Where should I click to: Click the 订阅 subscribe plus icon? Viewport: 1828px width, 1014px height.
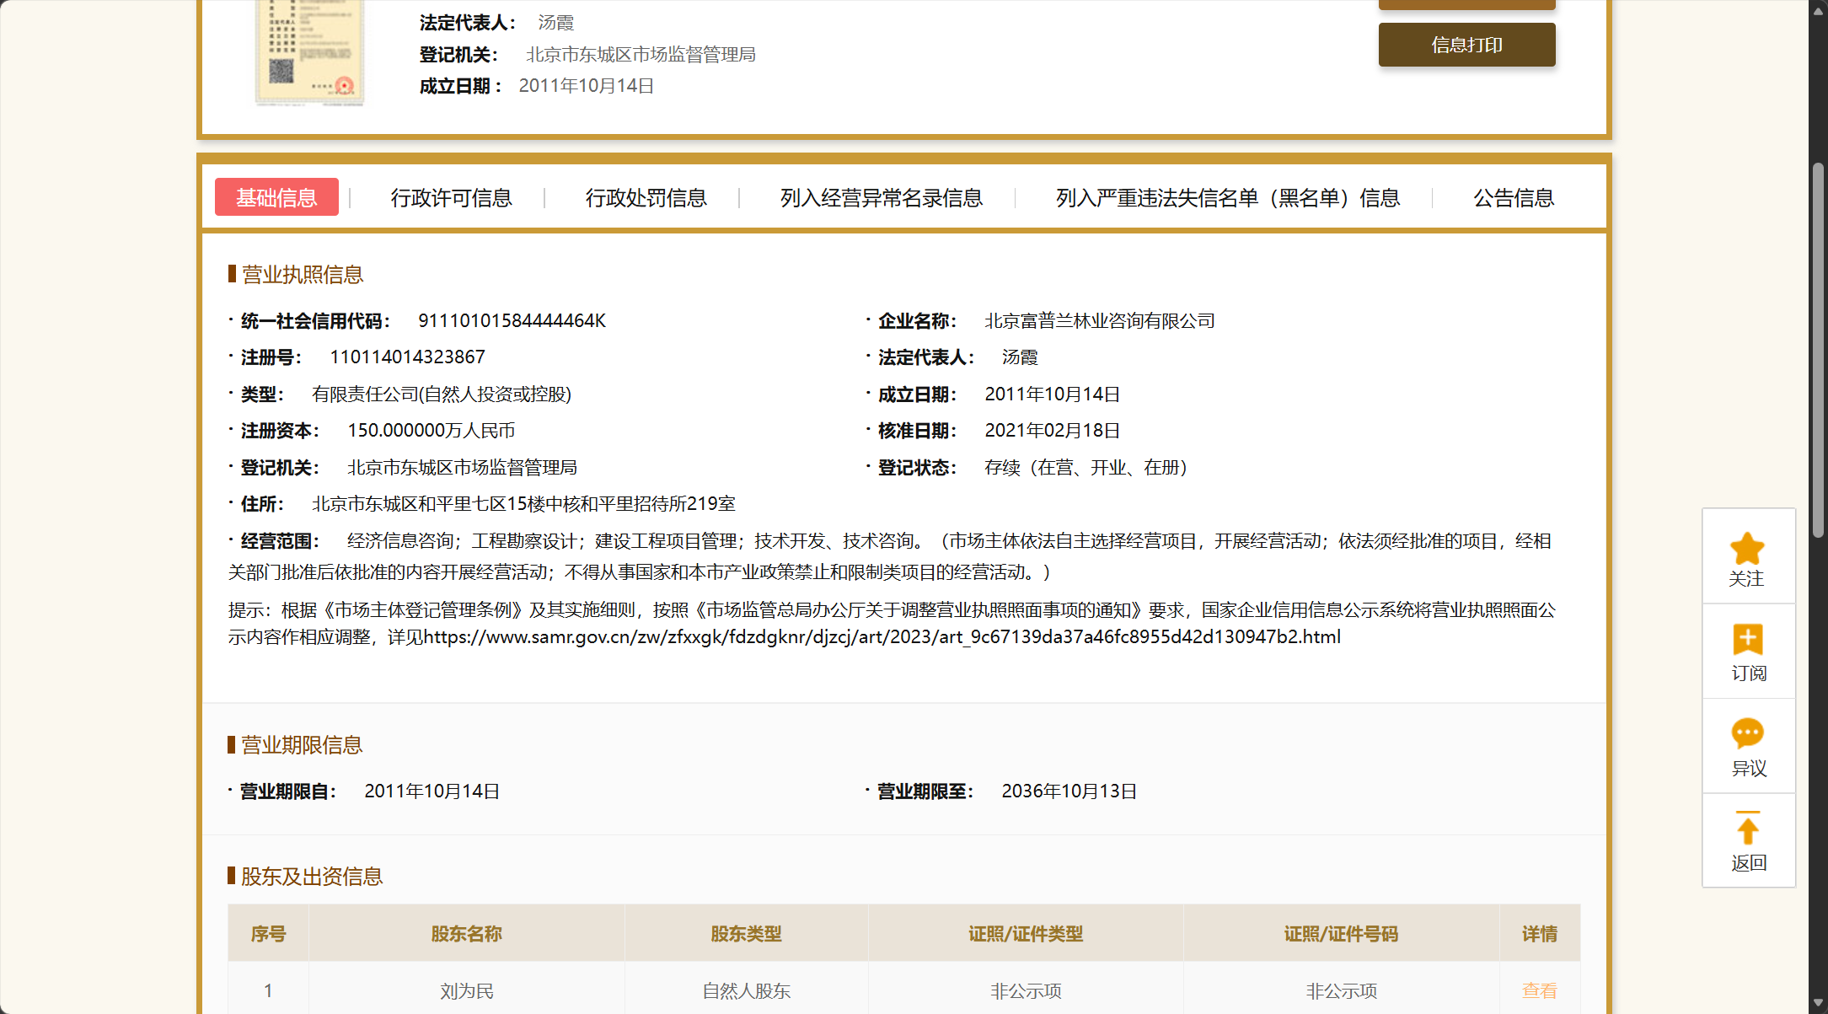(1747, 640)
